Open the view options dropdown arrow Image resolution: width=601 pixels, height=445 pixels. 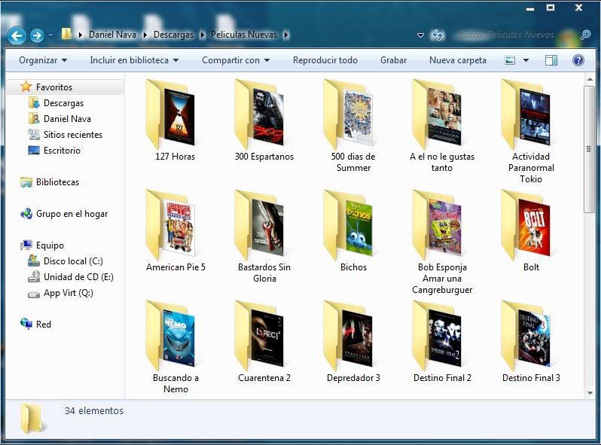point(526,60)
